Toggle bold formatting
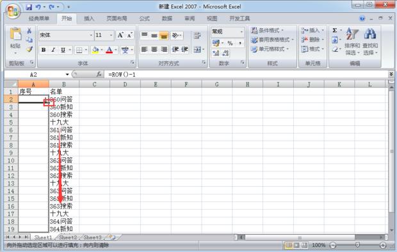The width and height of the screenshot is (397, 252). (44, 50)
